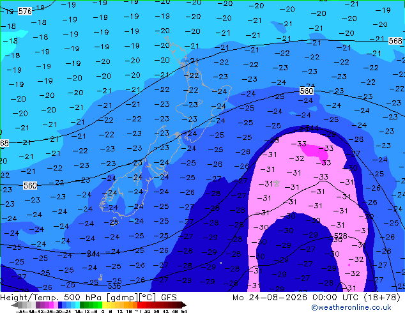Pick the dark blue legend swatch above -30
This screenshot has width=405, height=313.
coord(60,305)
